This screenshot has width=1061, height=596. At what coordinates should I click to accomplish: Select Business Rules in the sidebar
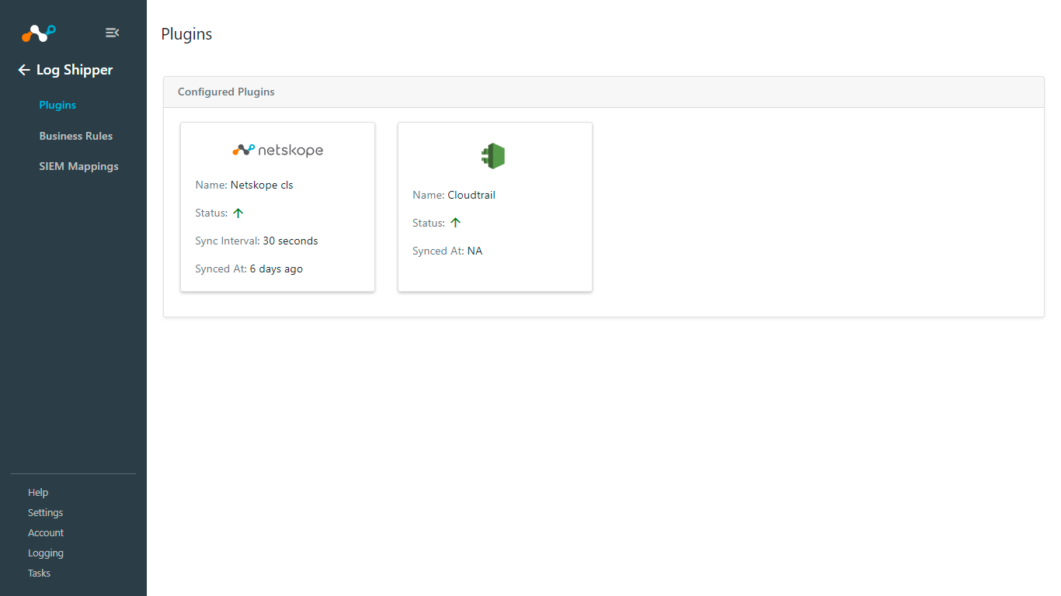click(x=75, y=136)
